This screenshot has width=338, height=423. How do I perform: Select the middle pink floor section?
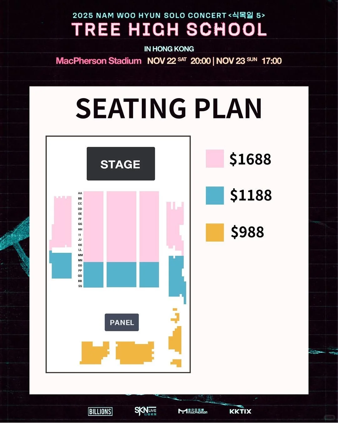[x=121, y=226]
